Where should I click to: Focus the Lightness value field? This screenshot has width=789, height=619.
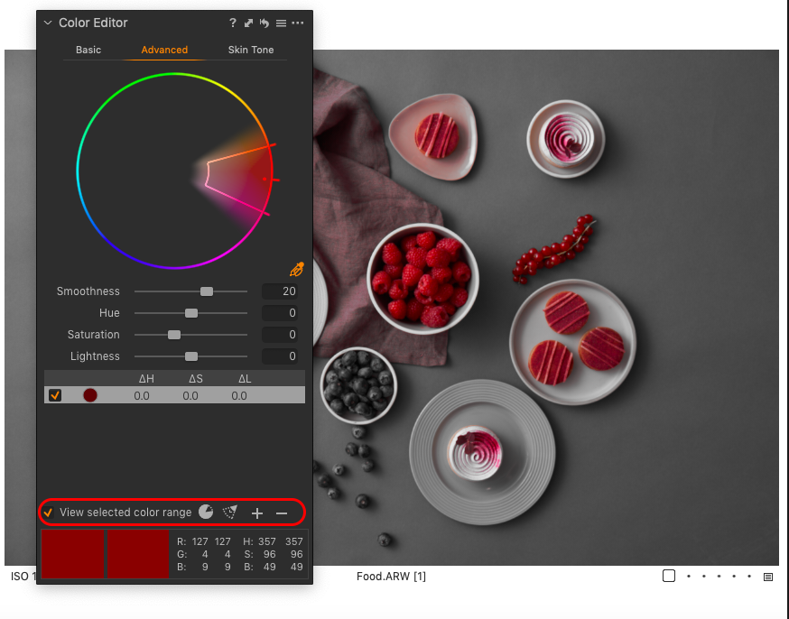[280, 356]
